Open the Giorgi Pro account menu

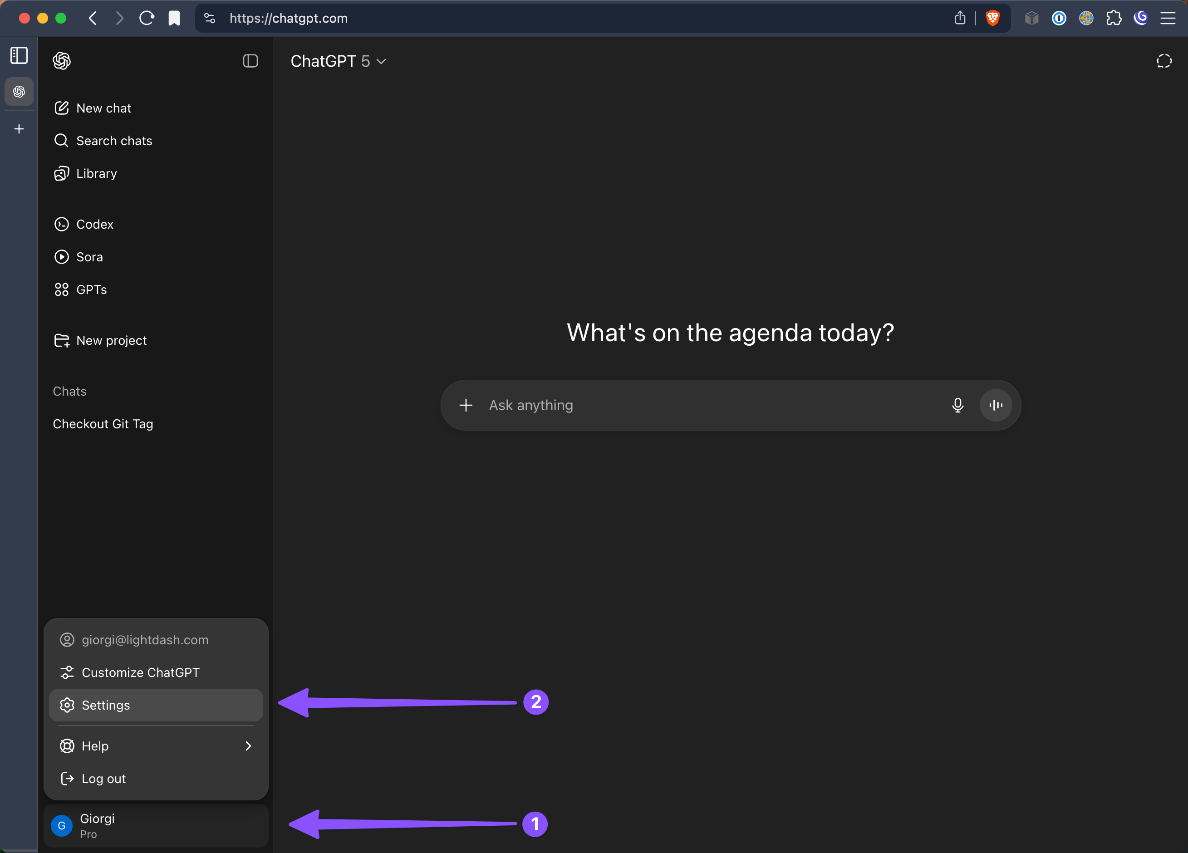coord(156,826)
